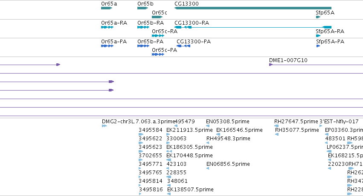
Task: Select the EK186305.5prime EST feature
Action: [x=169, y=151]
